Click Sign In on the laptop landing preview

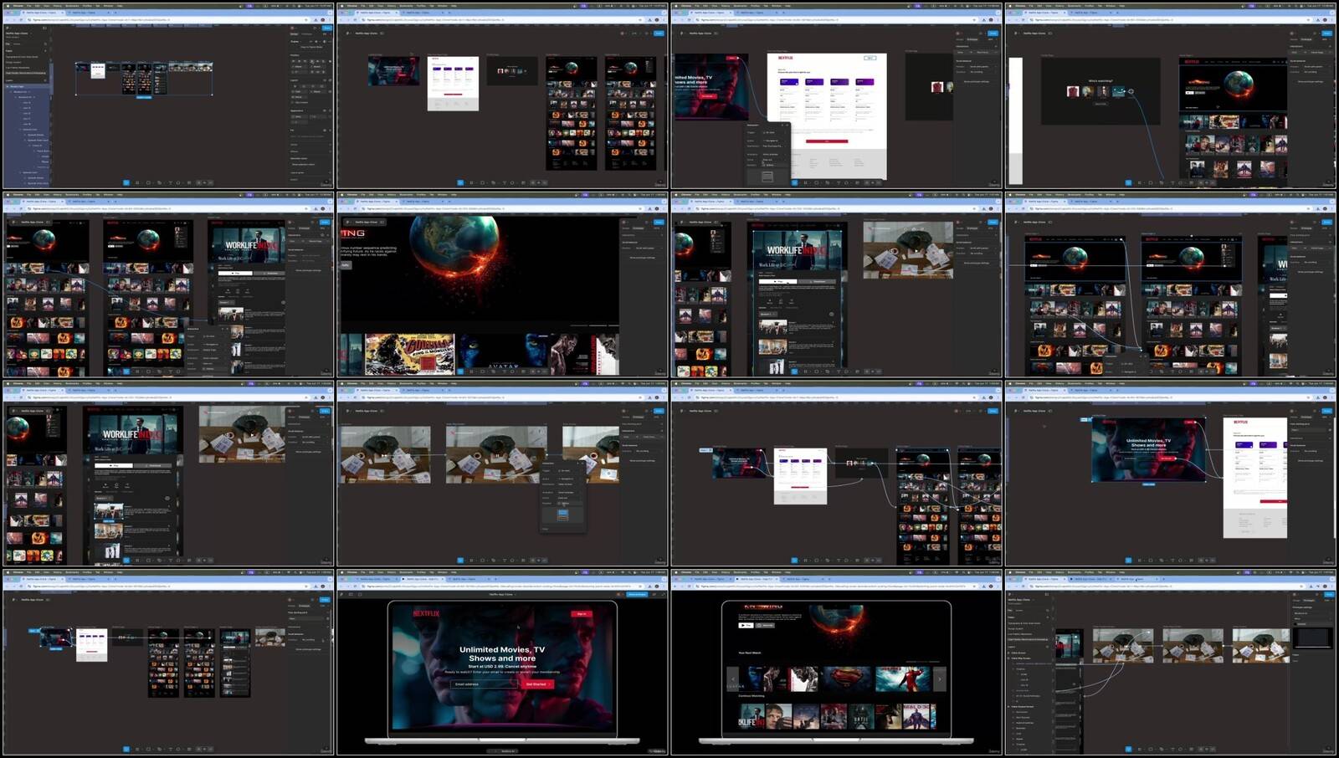coord(582,613)
